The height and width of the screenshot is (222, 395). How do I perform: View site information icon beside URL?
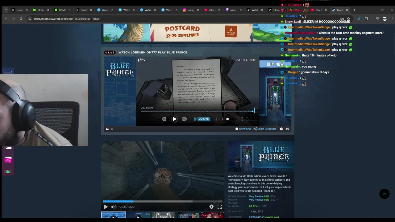coord(30,19)
